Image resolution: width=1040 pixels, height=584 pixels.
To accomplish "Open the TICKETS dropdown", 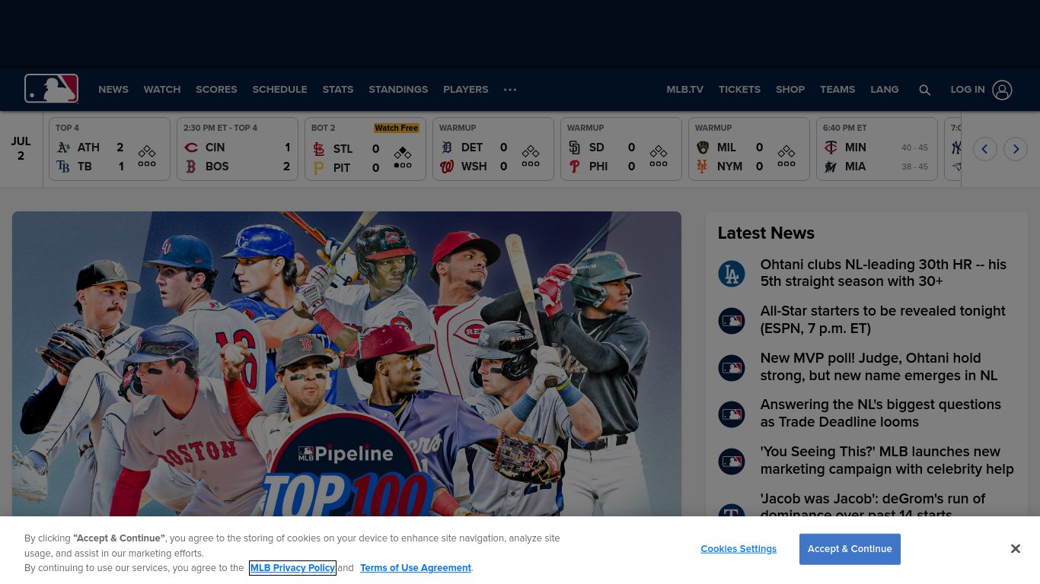I will pyautogui.click(x=739, y=90).
